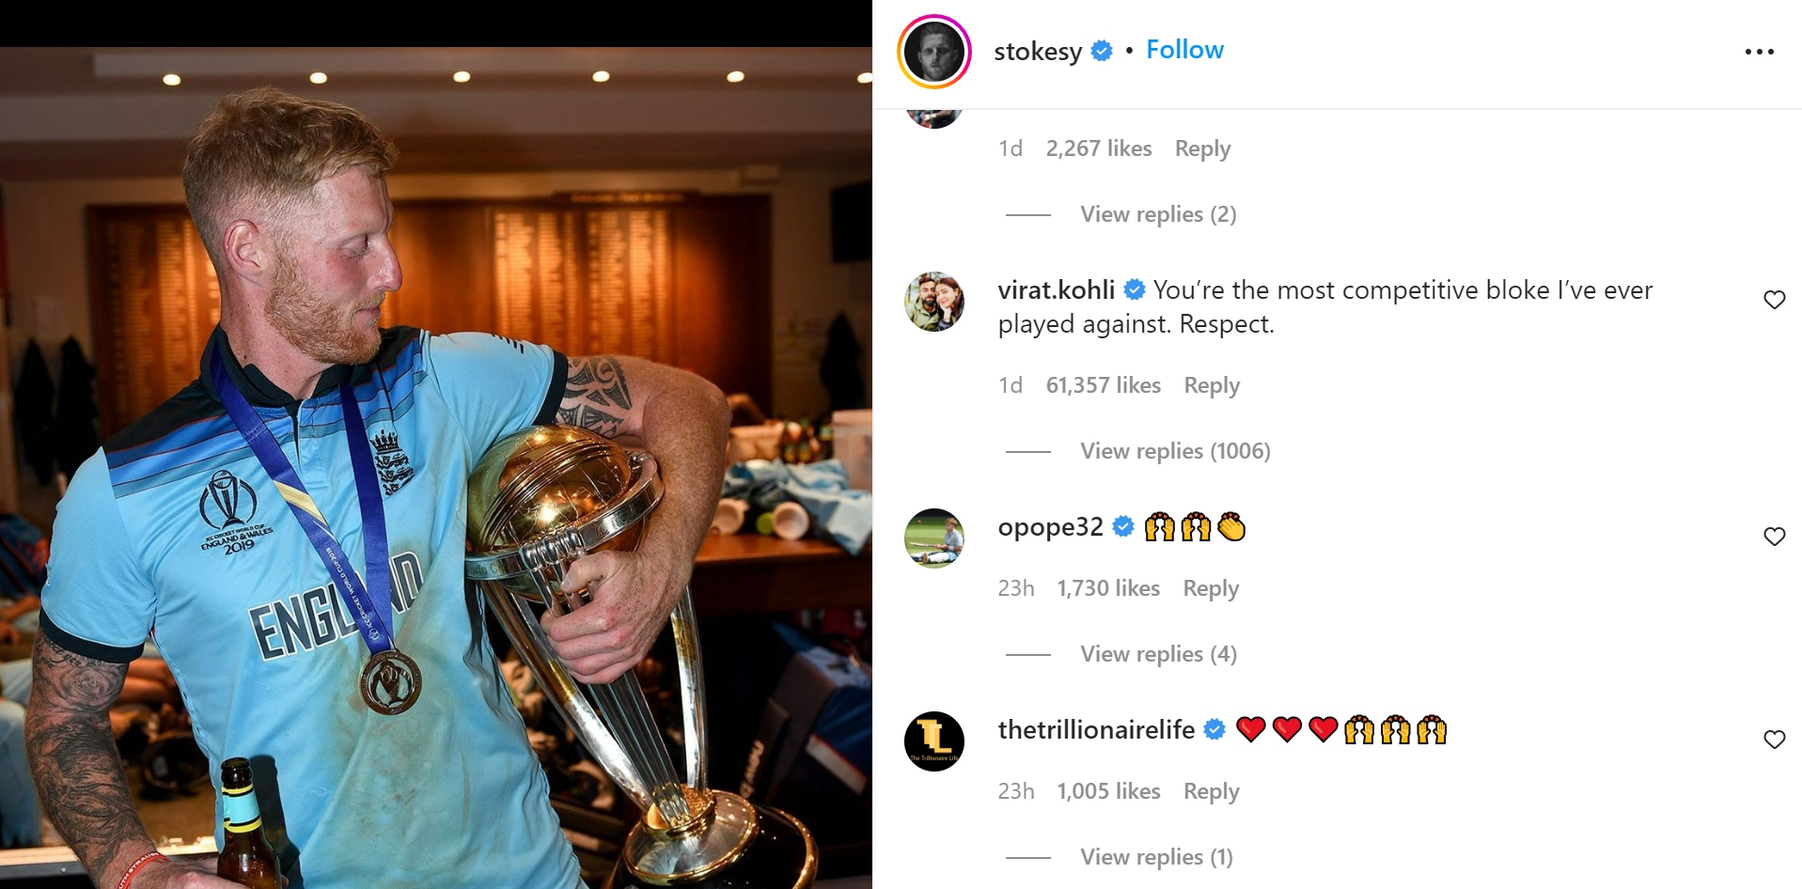Reply to virat.kohli's comment
This screenshot has height=889, width=1802.
[1212, 385]
